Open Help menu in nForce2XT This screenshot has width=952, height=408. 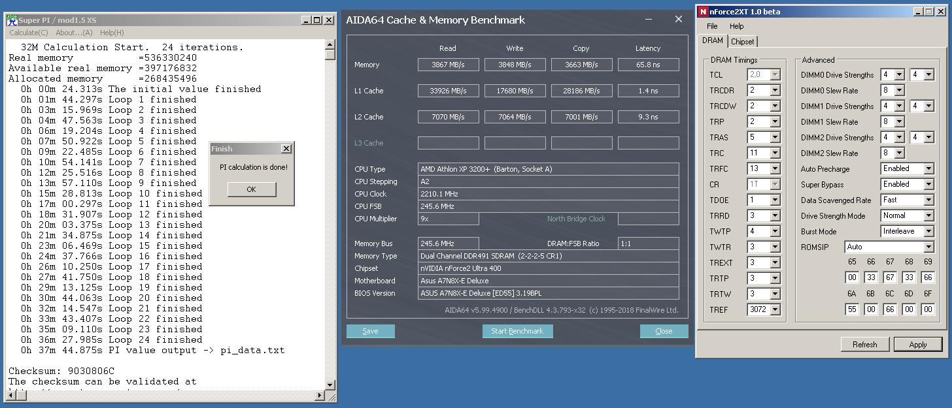[x=737, y=26]
